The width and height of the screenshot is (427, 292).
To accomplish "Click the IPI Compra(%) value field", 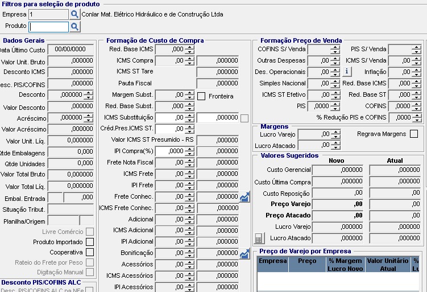I will (x=169, y=151).
